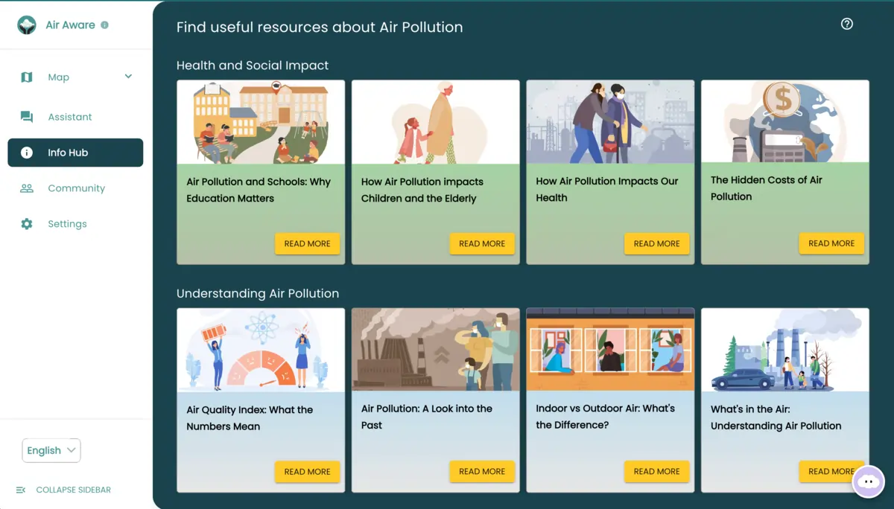Viewport: 894px width, 509px height.
Task: Read more about Air Quality Index
Action: click(x=307, y=471)
